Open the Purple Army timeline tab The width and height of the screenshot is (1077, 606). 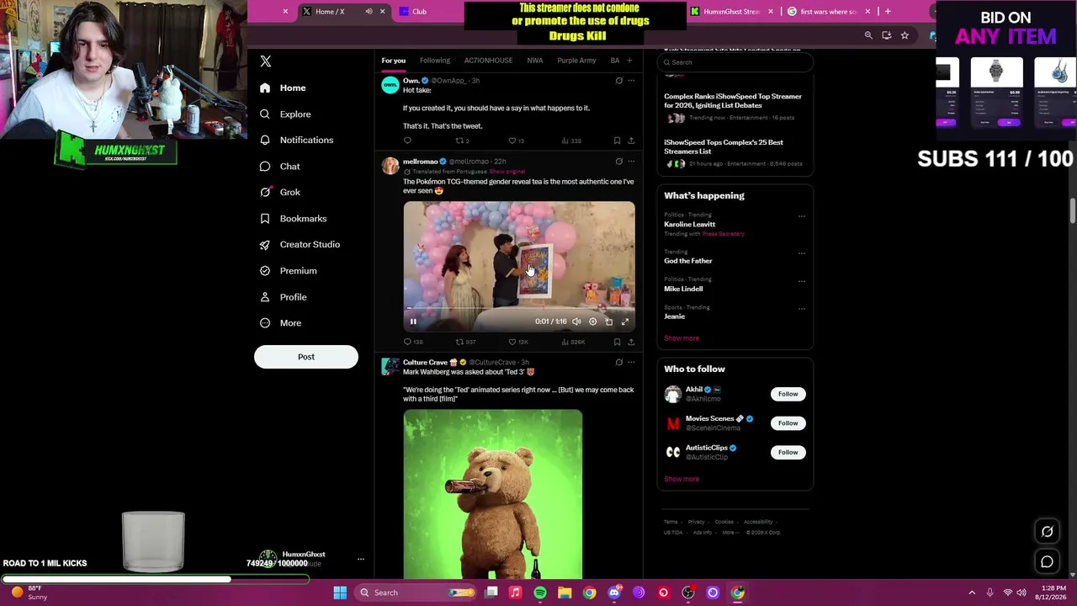tap(576, 61)
